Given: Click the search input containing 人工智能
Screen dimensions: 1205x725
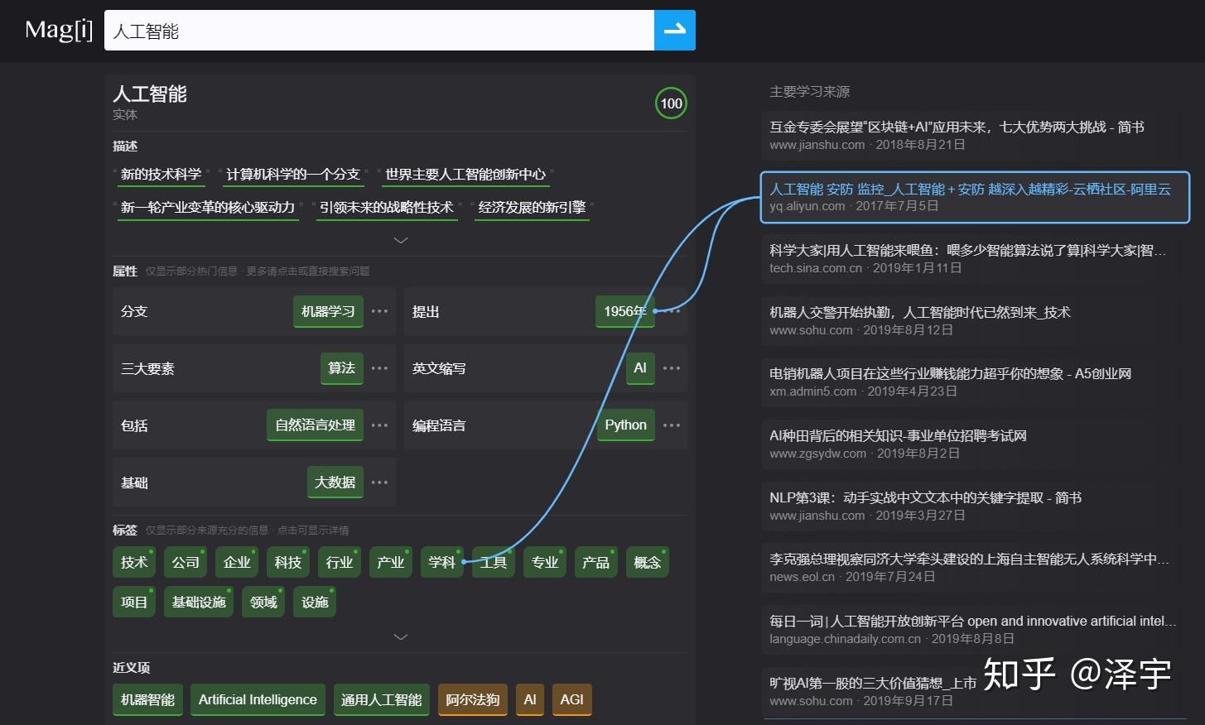Looking at the screenshot, I should [x=379, y=31].
